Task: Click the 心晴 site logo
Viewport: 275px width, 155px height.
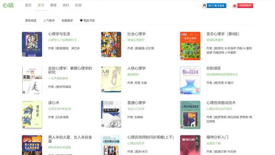Action: click(x=8, y=5)
